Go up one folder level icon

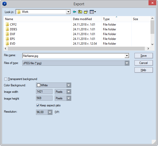(80, 12)
